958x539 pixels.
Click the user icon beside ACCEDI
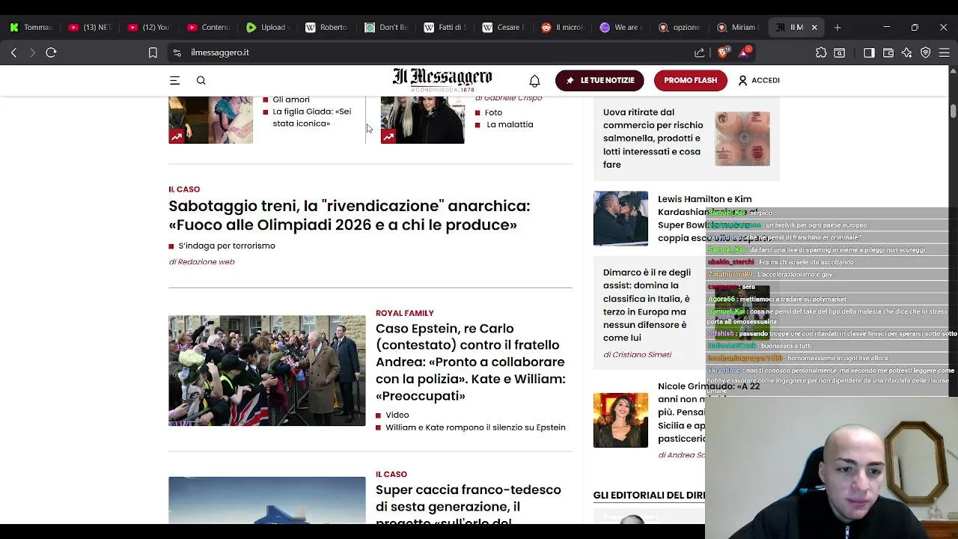coord(742,80)
